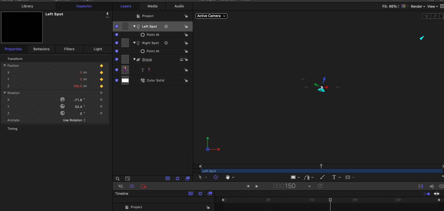The height and width of the screenshot is (211, 444).
Task: Click the Left Spot behaviors gear icon
Action: [x=166, y=26]
